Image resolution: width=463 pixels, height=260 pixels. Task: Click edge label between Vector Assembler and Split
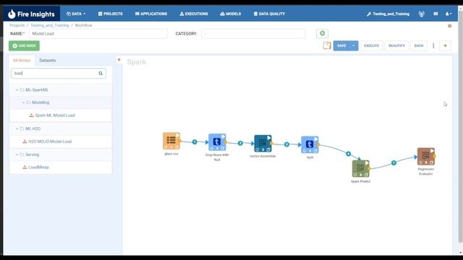click(286, 144)
